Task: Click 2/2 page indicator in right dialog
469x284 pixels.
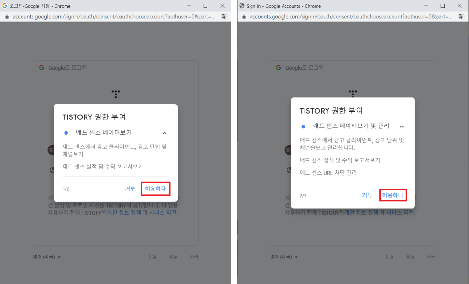Action: click(303, 196)
